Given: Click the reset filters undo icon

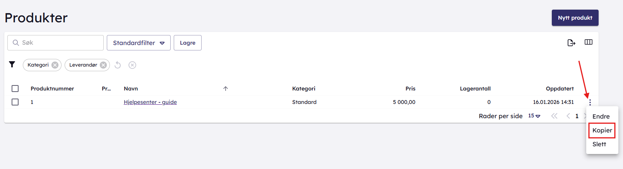Looking at the screenshot, I should tap(118, 65).
